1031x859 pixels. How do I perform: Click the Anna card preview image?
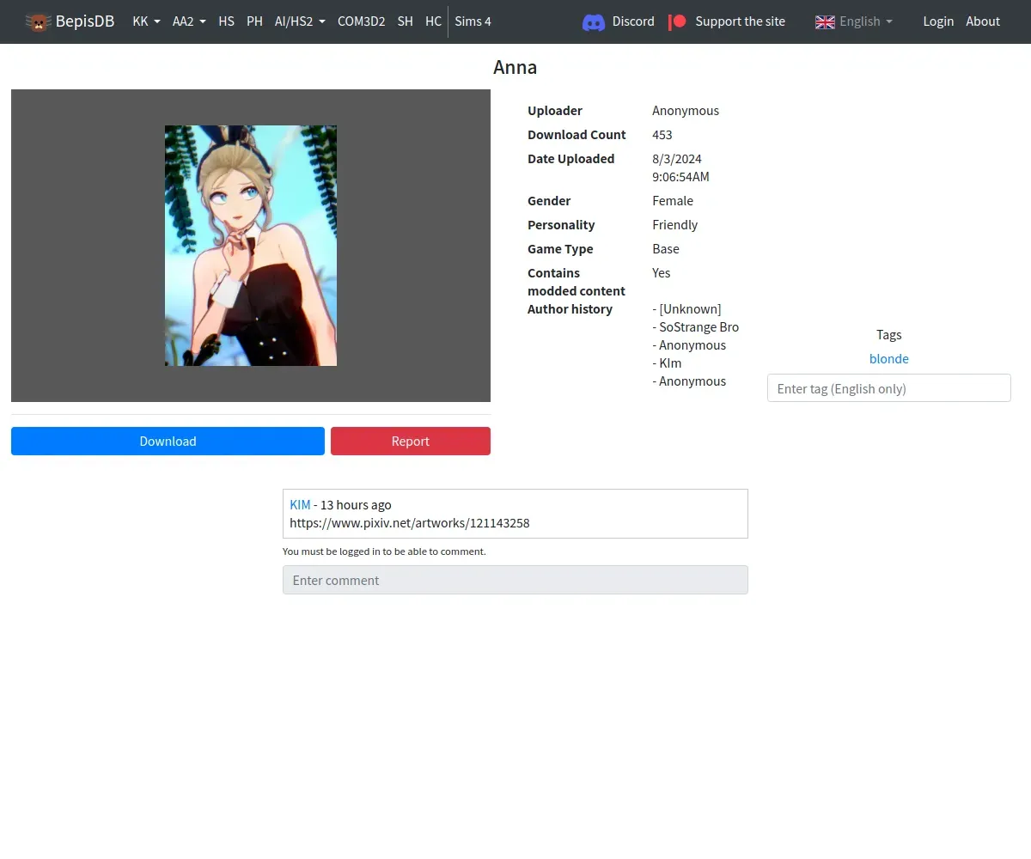pos(251,246)
